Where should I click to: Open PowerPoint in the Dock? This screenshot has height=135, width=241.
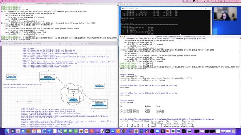(x=168, y=131)
